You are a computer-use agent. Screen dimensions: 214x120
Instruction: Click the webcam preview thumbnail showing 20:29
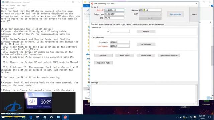tap(38, 102)
